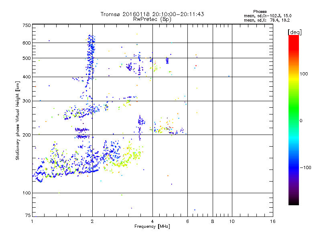This screenshot has height=241, width=321.
Task: Click the 'mean, sd,X: 76.4, 18.2' text
Action: click(x=267, y=20)
